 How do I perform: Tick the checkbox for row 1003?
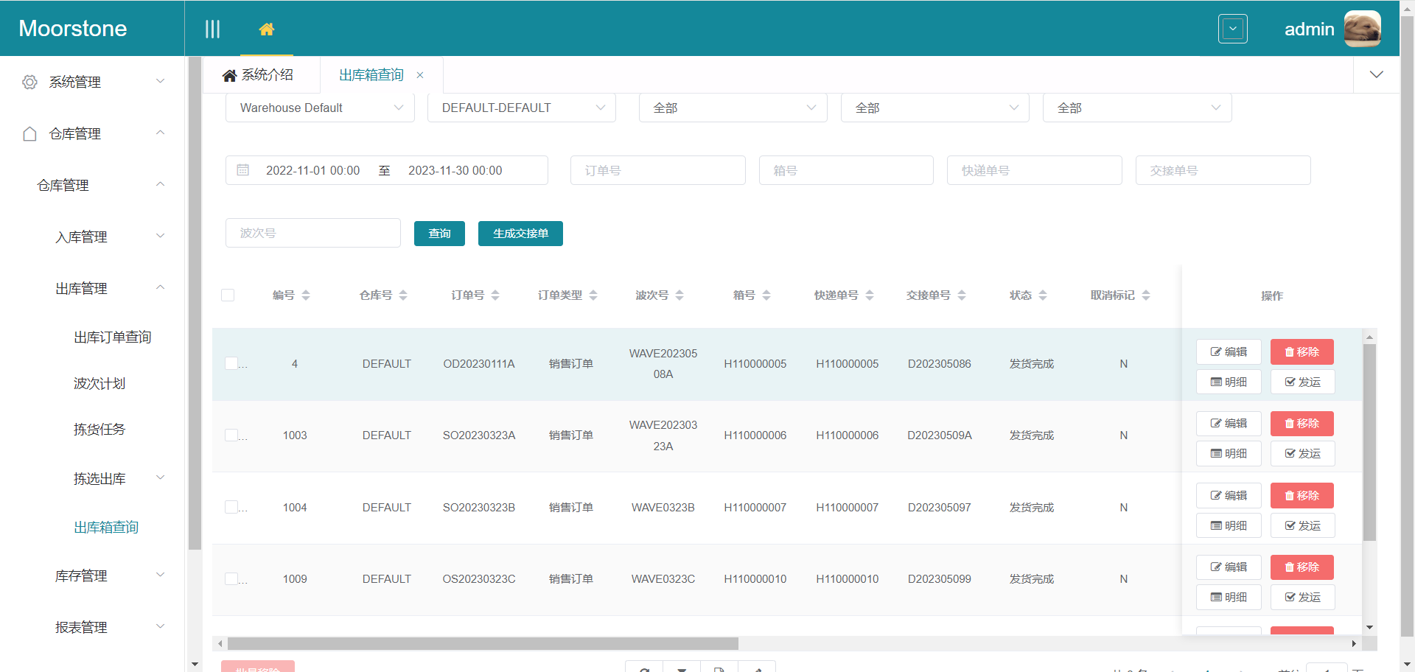point(231,435)
